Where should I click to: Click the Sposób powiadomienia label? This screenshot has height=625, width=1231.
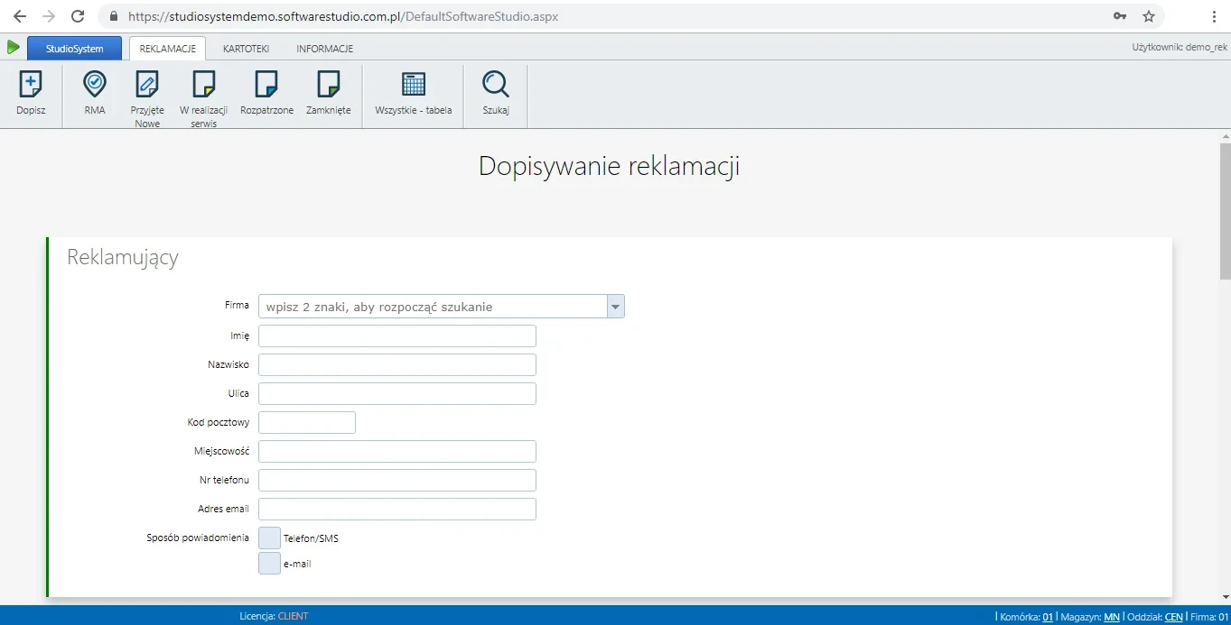198,538
